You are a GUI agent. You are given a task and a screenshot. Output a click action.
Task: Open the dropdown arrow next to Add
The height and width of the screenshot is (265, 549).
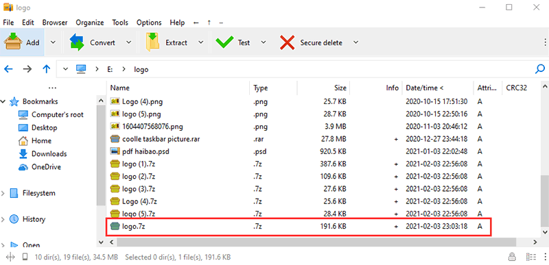(53, 42)
